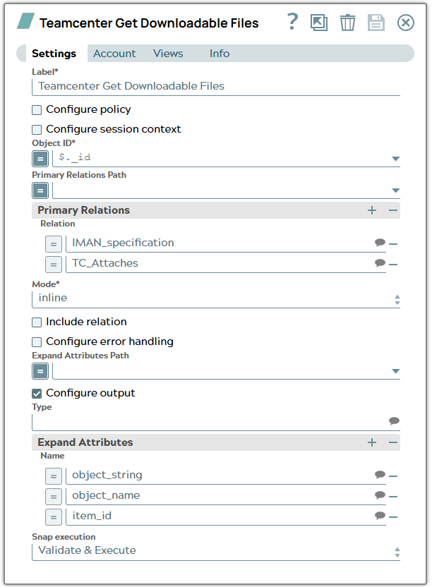This screenshot has height=587, width=432.
Task: Click the pop-out window icon
Action: (x=319, y=23)
